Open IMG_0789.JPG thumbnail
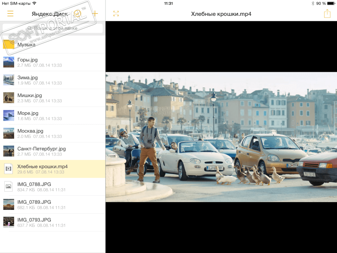The width and height of the screenshot is (337, 253). click(x=9, y=204)
